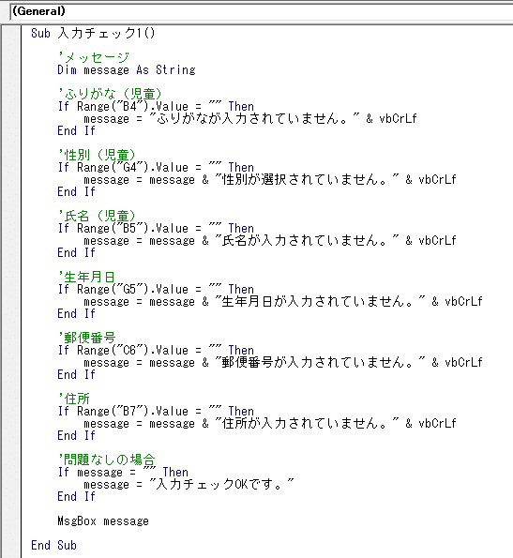Click the 'Sub 入力チェック1()' line
Screen dimensions: 513x558
tap(93, 33)
